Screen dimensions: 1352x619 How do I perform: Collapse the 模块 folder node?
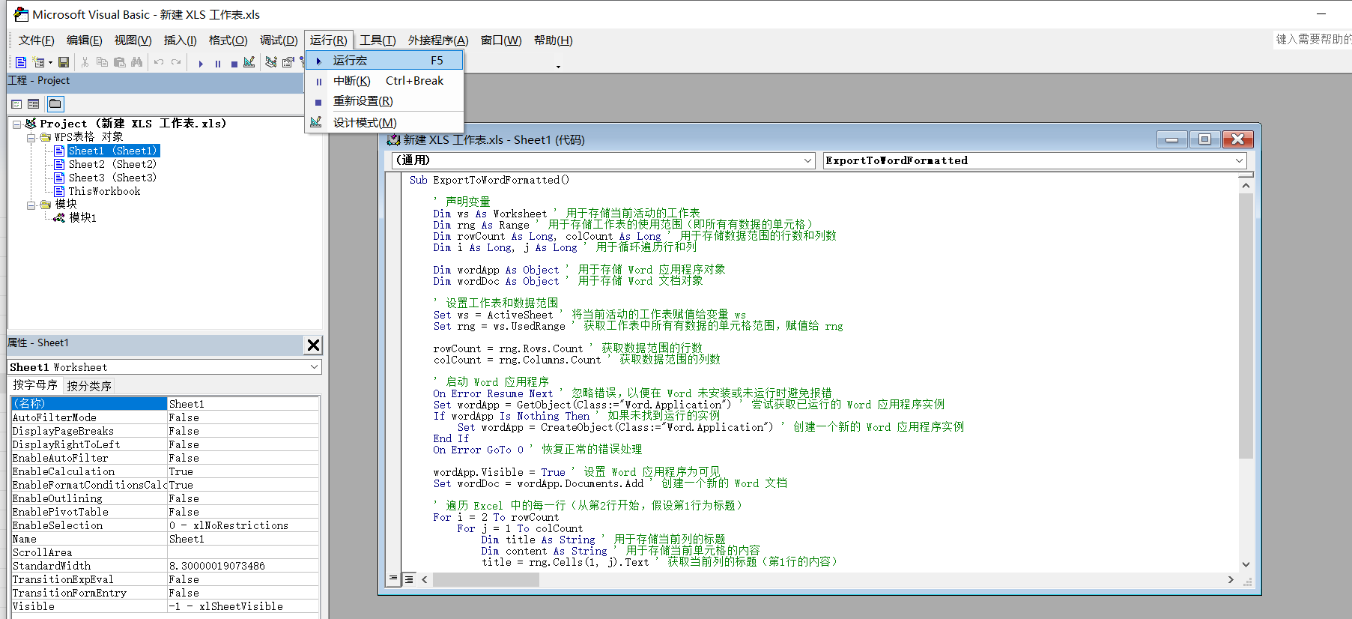coord(31,205)
